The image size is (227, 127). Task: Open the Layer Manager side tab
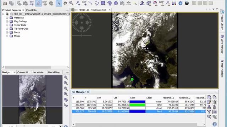pyautogui.click(x=222, y=44)
